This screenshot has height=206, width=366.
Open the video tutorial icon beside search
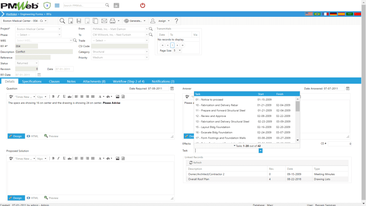pos(116,5)
